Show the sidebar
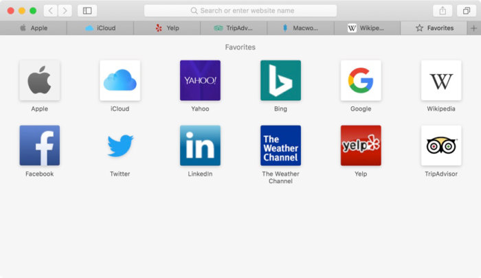Viewport: 481px width, 278px height. tap(87, 11)
